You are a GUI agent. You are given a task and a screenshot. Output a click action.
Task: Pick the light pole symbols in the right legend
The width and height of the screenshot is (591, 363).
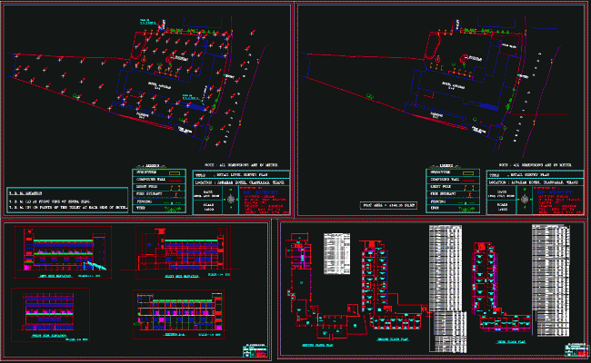tap(468, 187)
